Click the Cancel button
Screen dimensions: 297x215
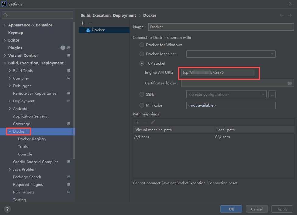(x=257, y=209)
